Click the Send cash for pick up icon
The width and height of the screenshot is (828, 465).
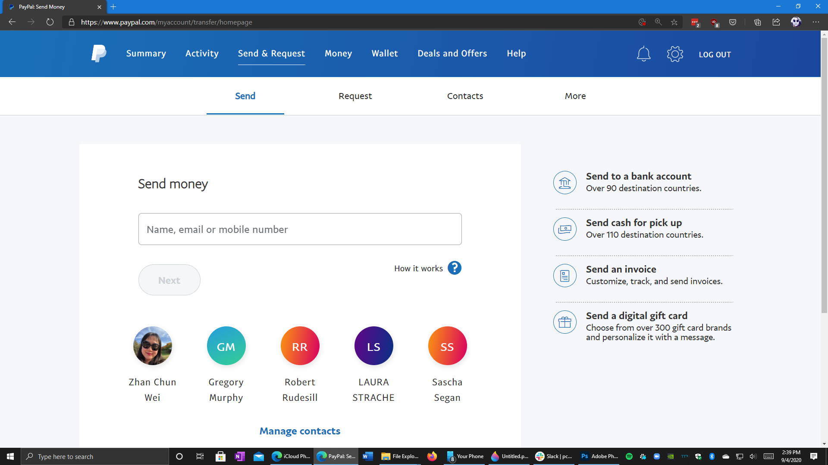[565, 229]
